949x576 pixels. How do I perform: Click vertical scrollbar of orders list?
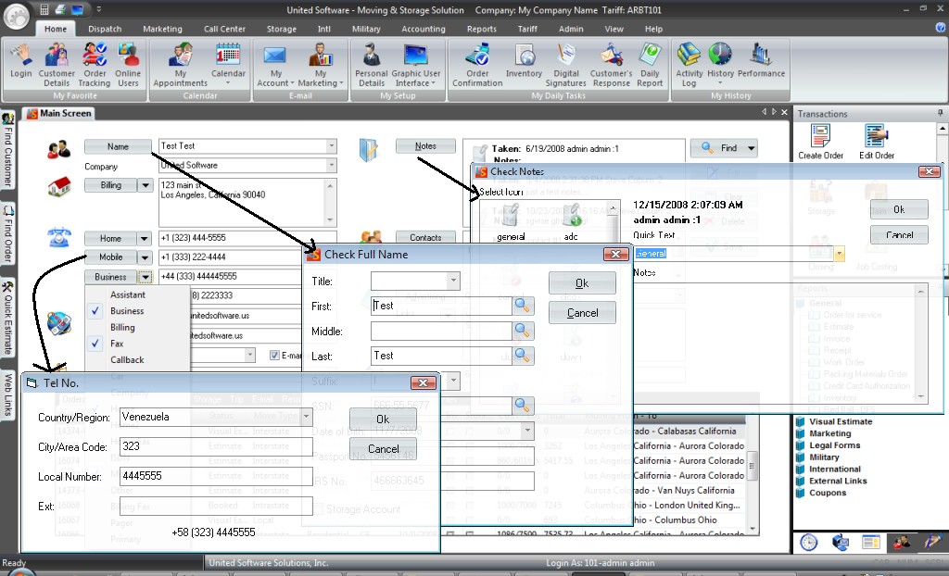click(753, 466)
